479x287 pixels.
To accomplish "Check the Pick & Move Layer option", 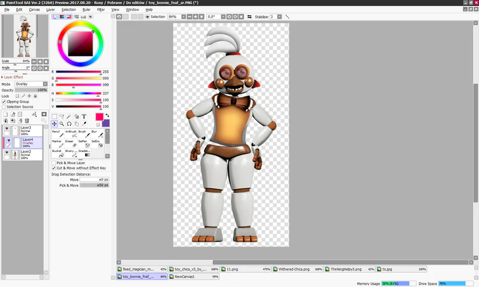I will (54, 163).
